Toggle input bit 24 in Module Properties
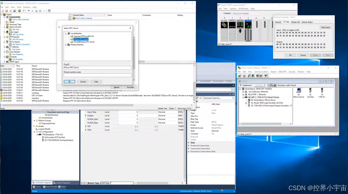The width and height of the screenshot is (348, 194). coord(302,36)
